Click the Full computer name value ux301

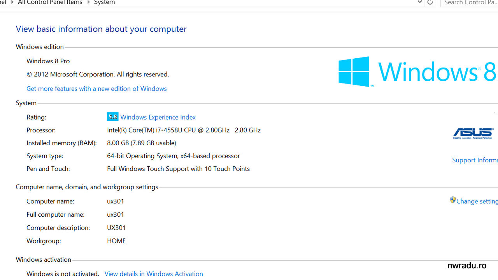coord(116,214)
